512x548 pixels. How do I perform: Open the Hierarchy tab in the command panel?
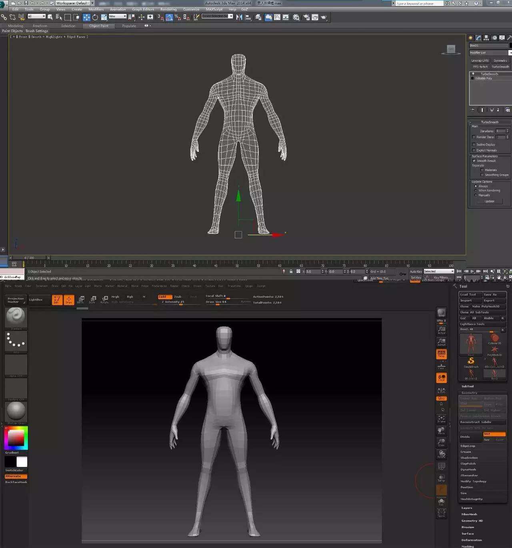click(486, 38)
